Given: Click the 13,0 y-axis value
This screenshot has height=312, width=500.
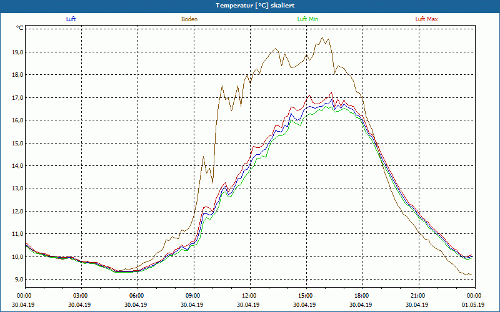Looking at the screenshot, I should [x=17, y=188].
